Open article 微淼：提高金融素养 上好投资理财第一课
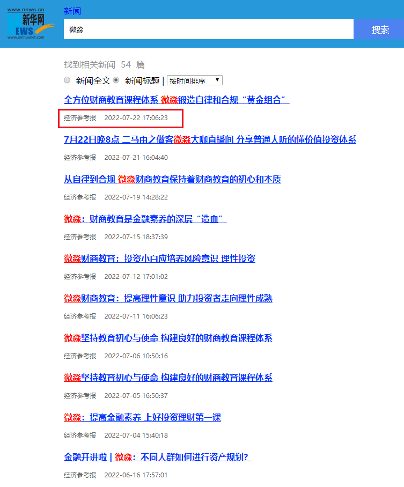The image size is (404, 487). point(142,417)
